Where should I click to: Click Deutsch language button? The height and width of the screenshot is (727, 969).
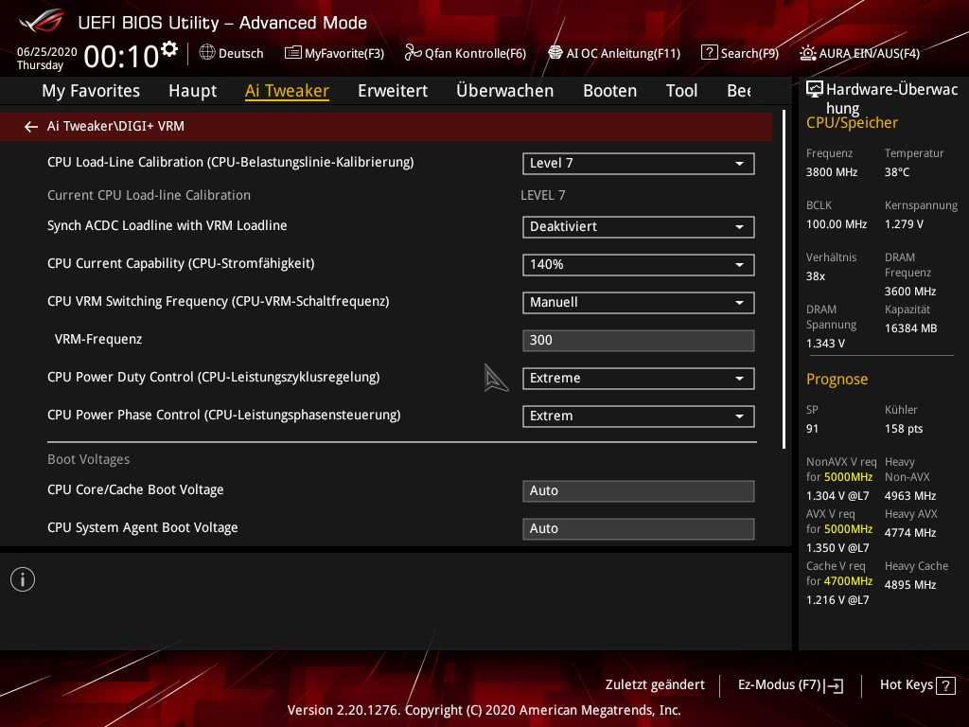(x=231, y=53)
